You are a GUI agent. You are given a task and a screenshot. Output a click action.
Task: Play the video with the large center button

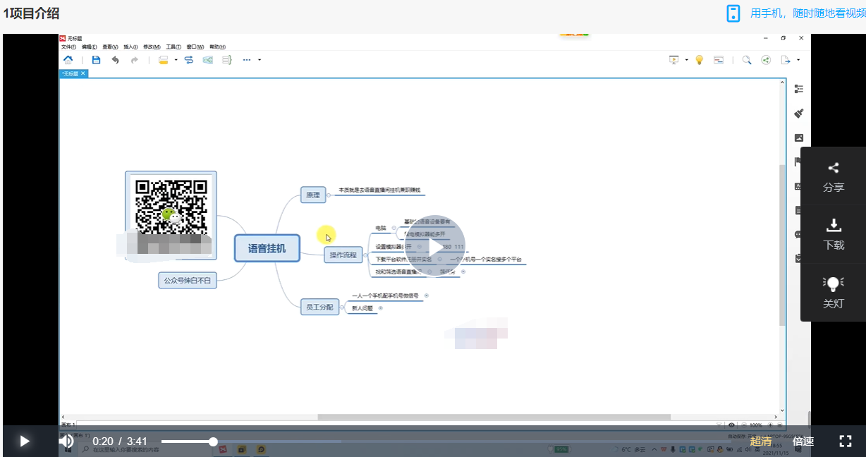[x=435, y=245]
